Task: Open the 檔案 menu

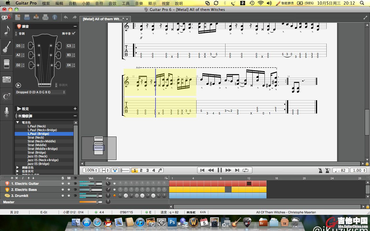Action: pyautogui.click(x=46, y=3)
